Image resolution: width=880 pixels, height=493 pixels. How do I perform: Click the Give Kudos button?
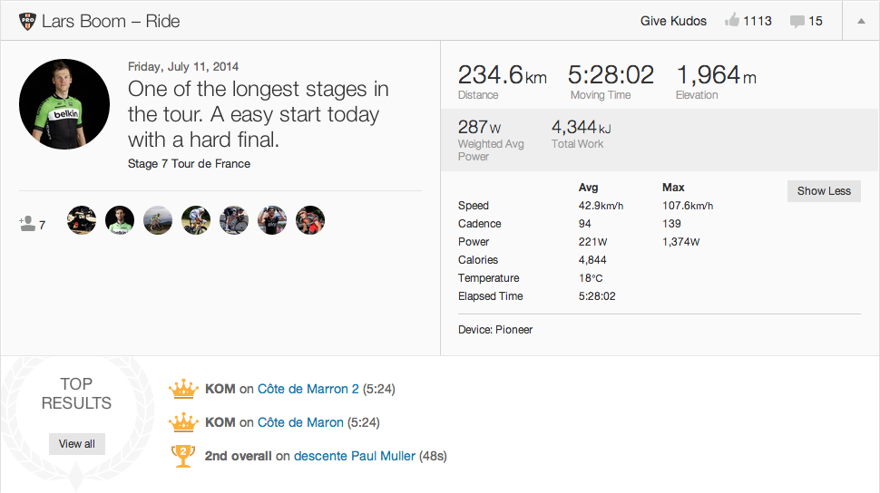coord(673,21)
